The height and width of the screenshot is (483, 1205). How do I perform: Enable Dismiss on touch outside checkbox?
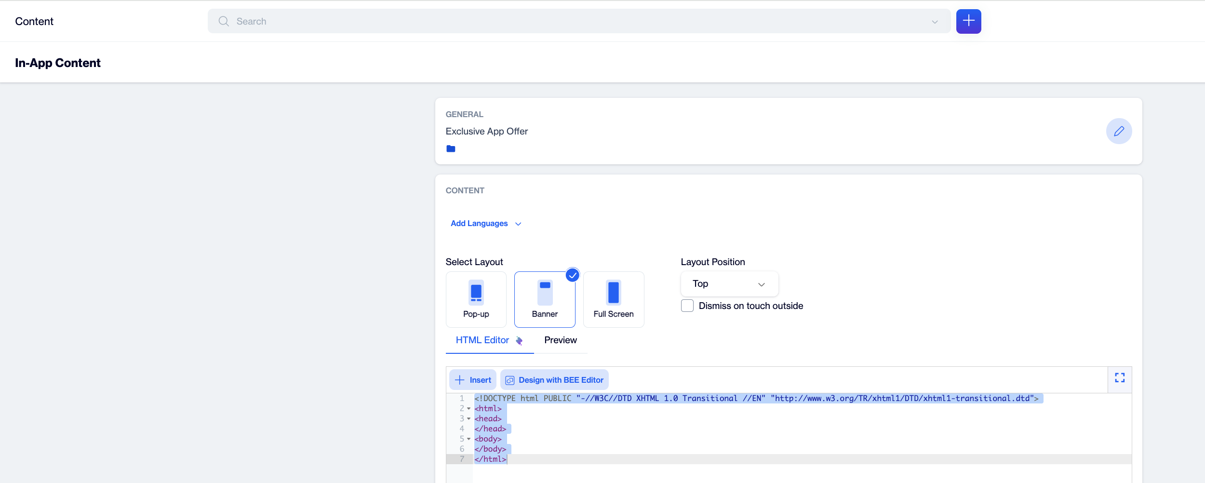(x=687, y=306)
